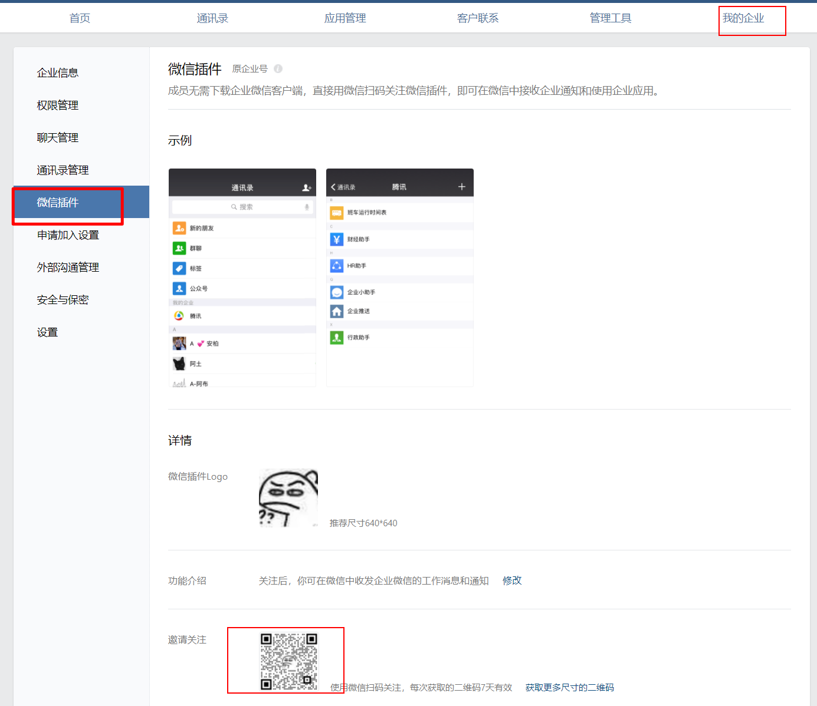
Task: Click the 新的朋友 icon in the example
Action: [179, 228]
